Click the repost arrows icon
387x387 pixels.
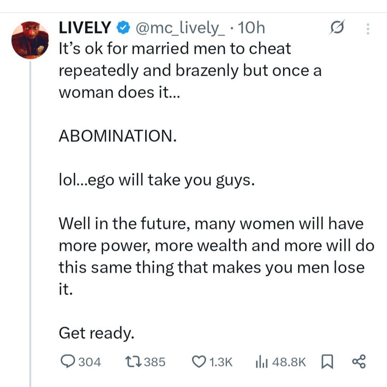133,361
